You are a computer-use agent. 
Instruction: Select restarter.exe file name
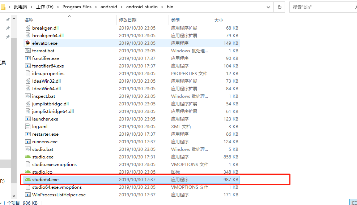45,134
